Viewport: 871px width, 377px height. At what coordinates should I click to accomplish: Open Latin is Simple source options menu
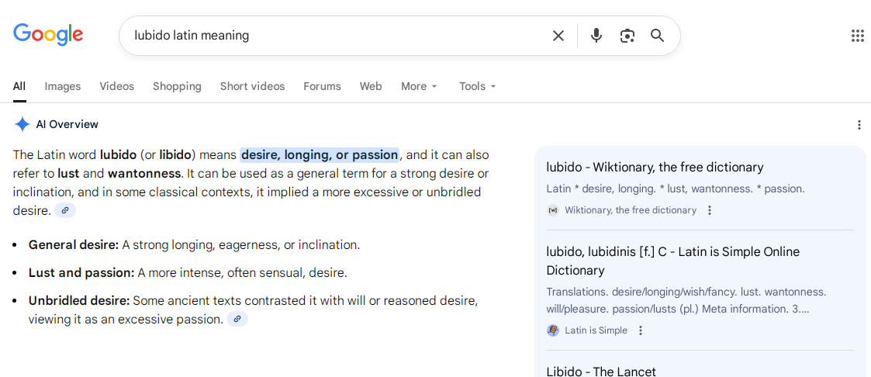click(x=641, y=330)
